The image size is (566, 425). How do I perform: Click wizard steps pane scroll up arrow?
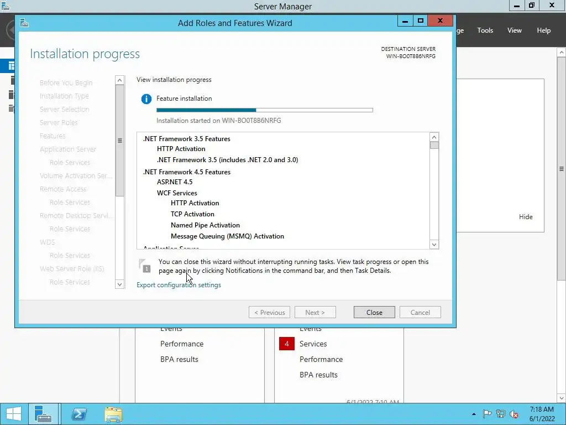120,80
